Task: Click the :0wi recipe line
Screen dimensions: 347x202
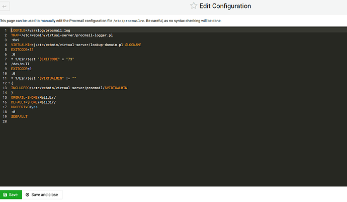Action: (x=15, y=40)
